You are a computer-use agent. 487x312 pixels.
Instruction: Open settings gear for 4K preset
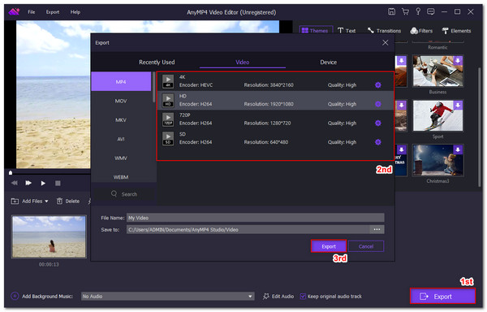[378, 84]
